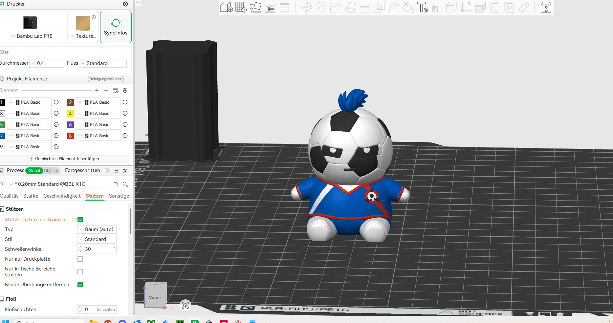This screenshot has height=323, width=613.
Task: Open File Explorer from the taskbar
Action: pyautogui.click(x=94, y=322)
